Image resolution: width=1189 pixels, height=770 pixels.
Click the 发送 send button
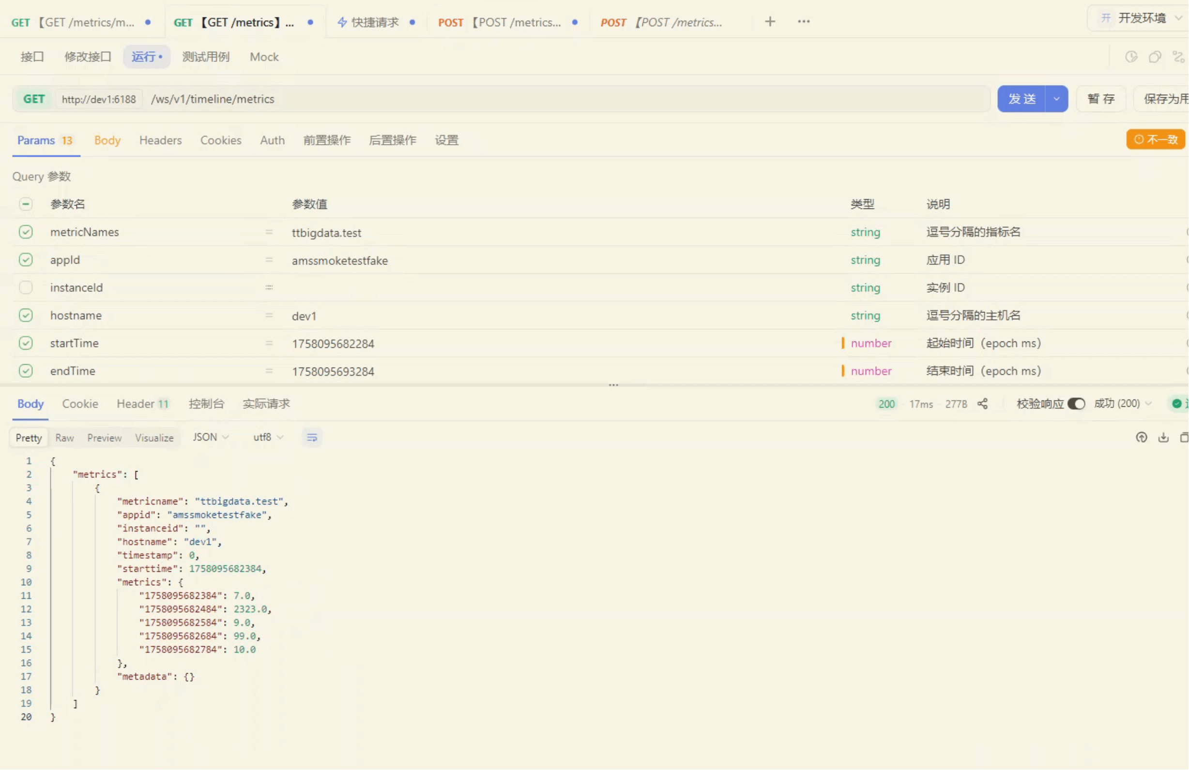click(x=1021, y=99)
